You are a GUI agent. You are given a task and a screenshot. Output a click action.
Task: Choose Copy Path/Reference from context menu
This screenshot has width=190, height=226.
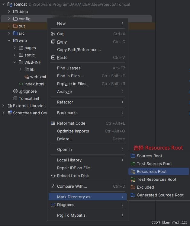(88, 49)
